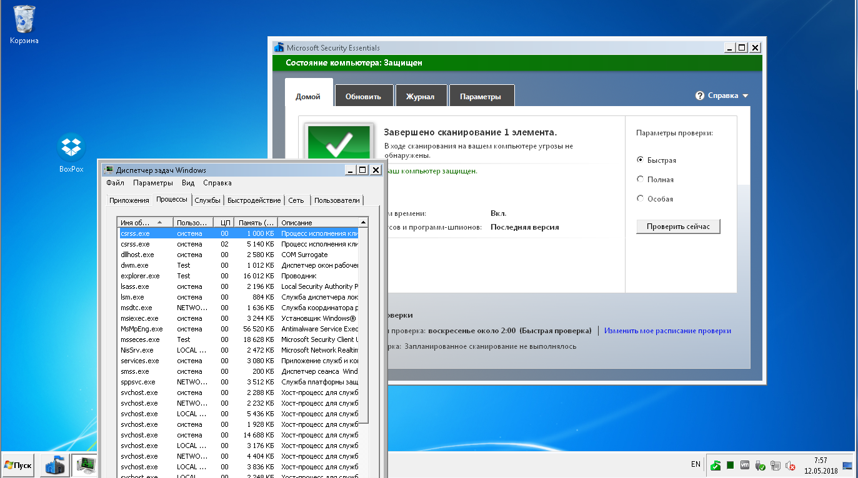Click the green Security Essentials tray icon
Image resolution: width=858 pixels, height=478 pixels.
[715, 466]
